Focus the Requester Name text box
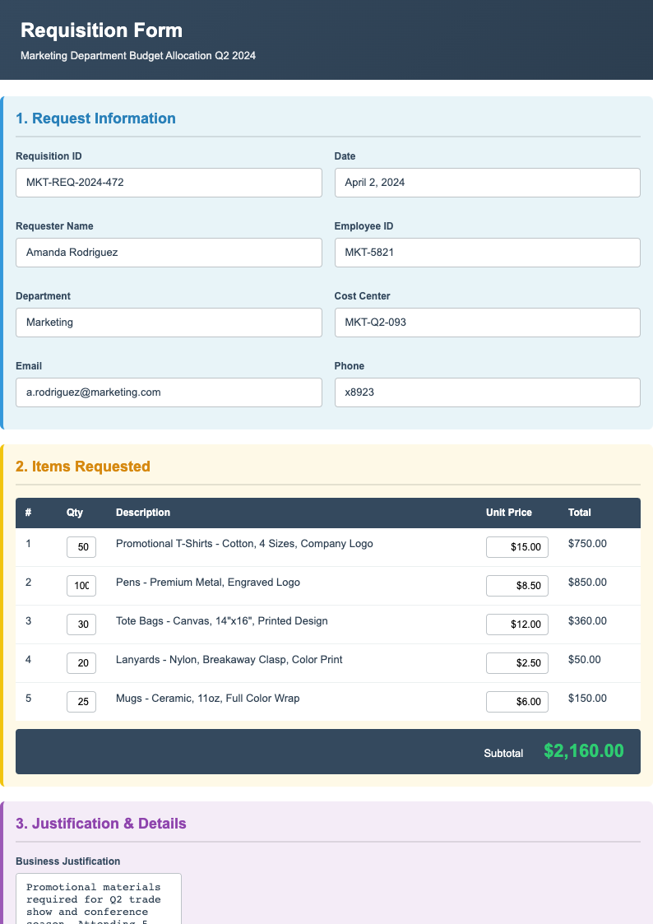 click(169, 253)
